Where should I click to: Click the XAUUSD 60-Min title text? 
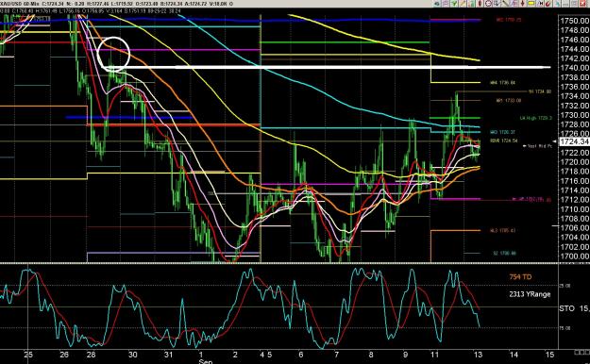[21, 4]
